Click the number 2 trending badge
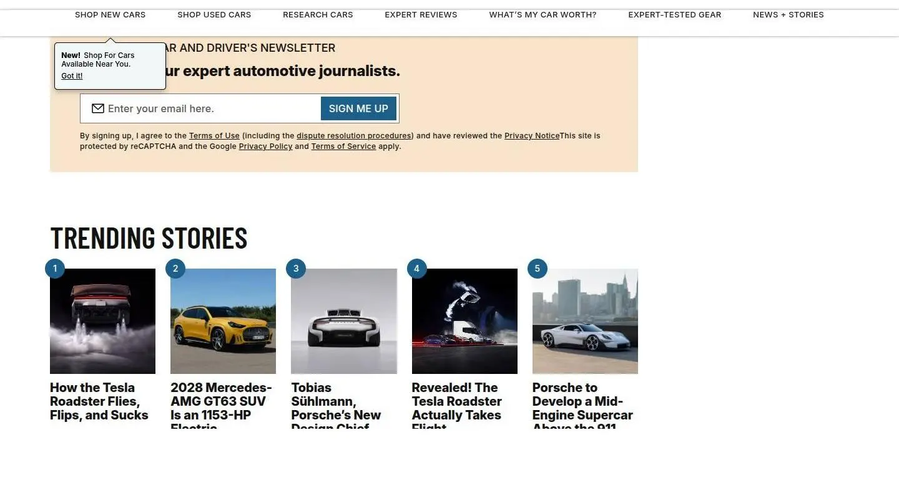The width and height of the screenshot is (899, 483). [175, 269]
